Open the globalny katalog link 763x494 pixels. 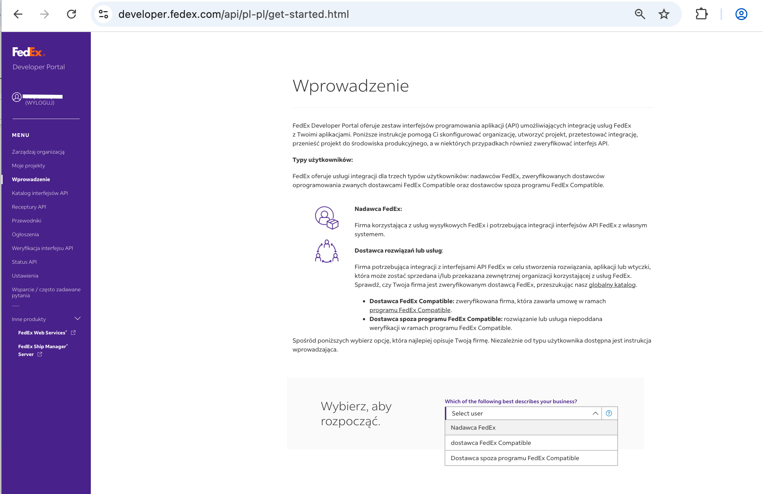(x=612, y=285)
